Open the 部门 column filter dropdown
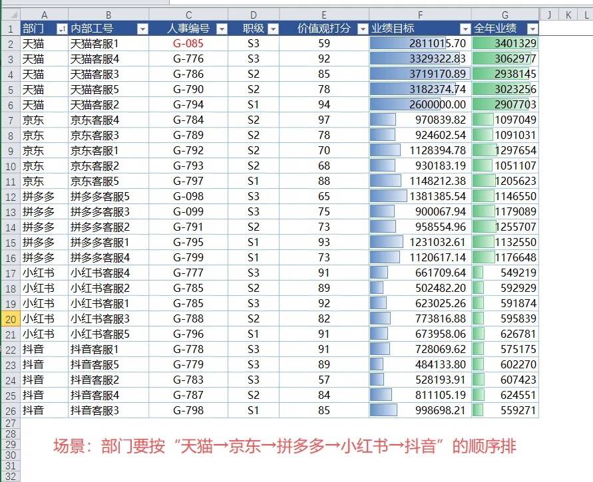The width and height of the screenshot is (593, 482). [x=62, y=29]
